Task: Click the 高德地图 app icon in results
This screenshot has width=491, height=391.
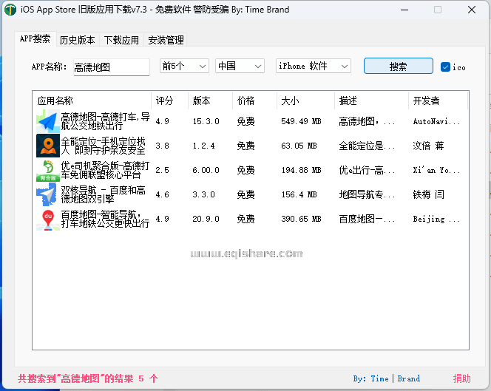Action: 48,121
